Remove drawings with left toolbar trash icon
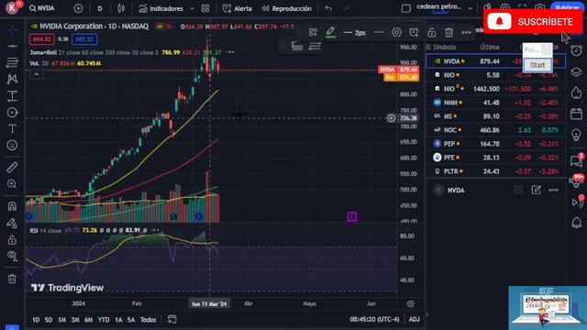 coord(12,279)
